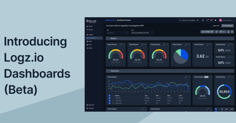Open more options on 20.0% gauge panel
236x123 pixels.
click(210, 77)
